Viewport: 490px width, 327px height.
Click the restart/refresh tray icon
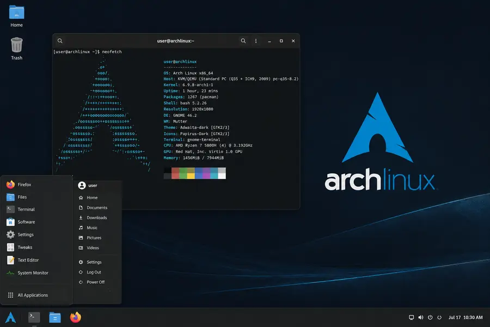[x=439, y=317]
